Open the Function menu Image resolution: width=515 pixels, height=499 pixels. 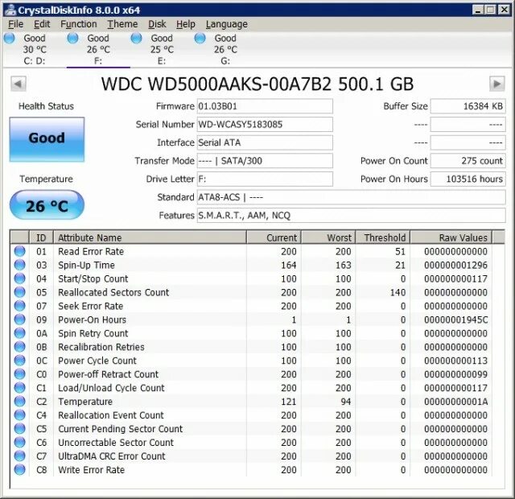[x=79, y=24]
